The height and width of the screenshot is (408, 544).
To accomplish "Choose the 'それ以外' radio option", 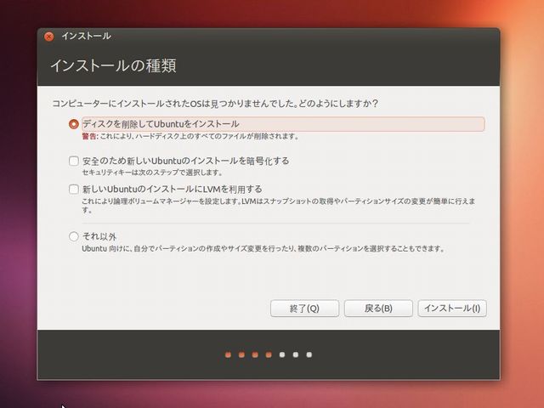I will coord(74,236).
